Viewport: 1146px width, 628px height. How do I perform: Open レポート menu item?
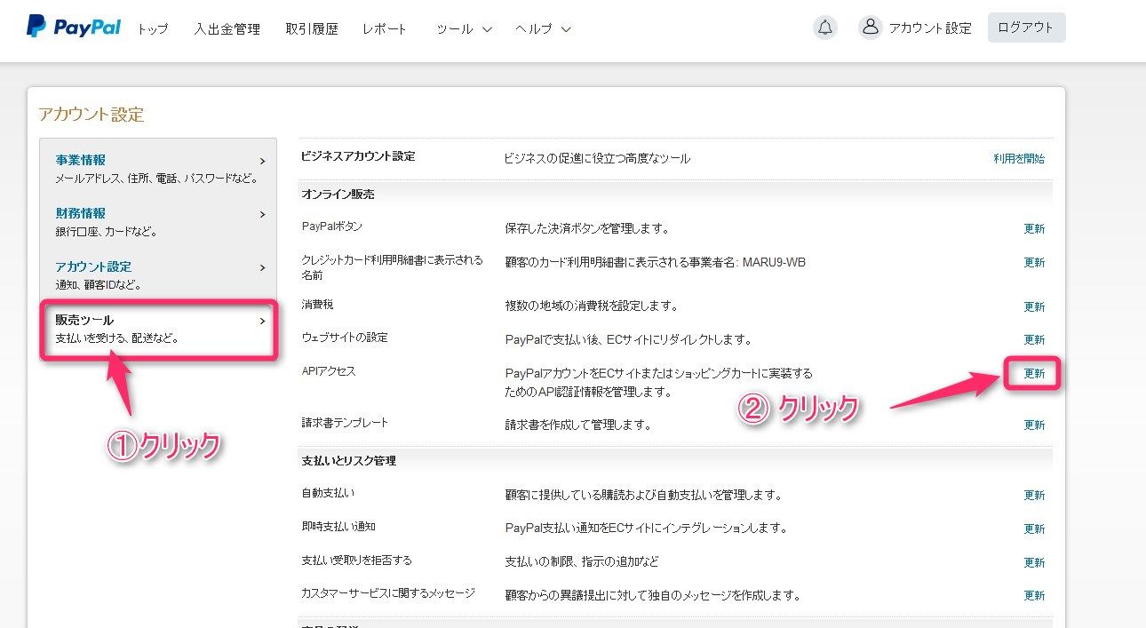(x=385, y=28)
